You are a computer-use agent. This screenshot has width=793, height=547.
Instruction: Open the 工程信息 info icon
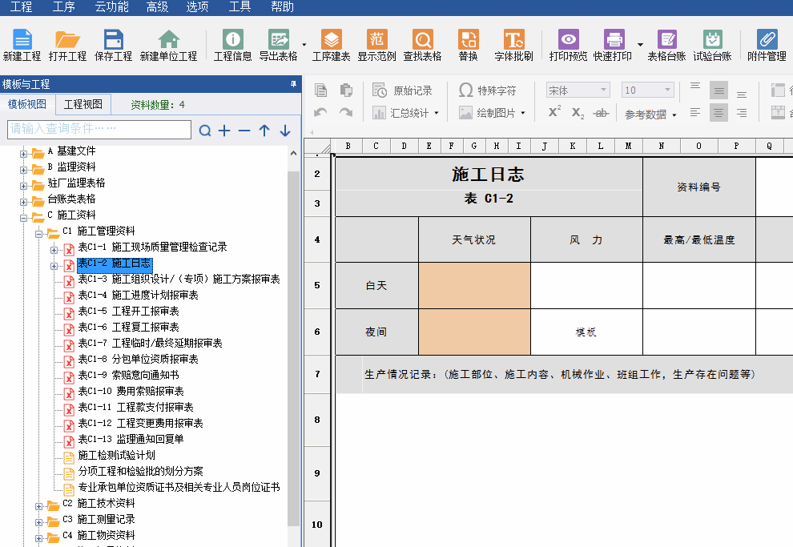[232, 45]
